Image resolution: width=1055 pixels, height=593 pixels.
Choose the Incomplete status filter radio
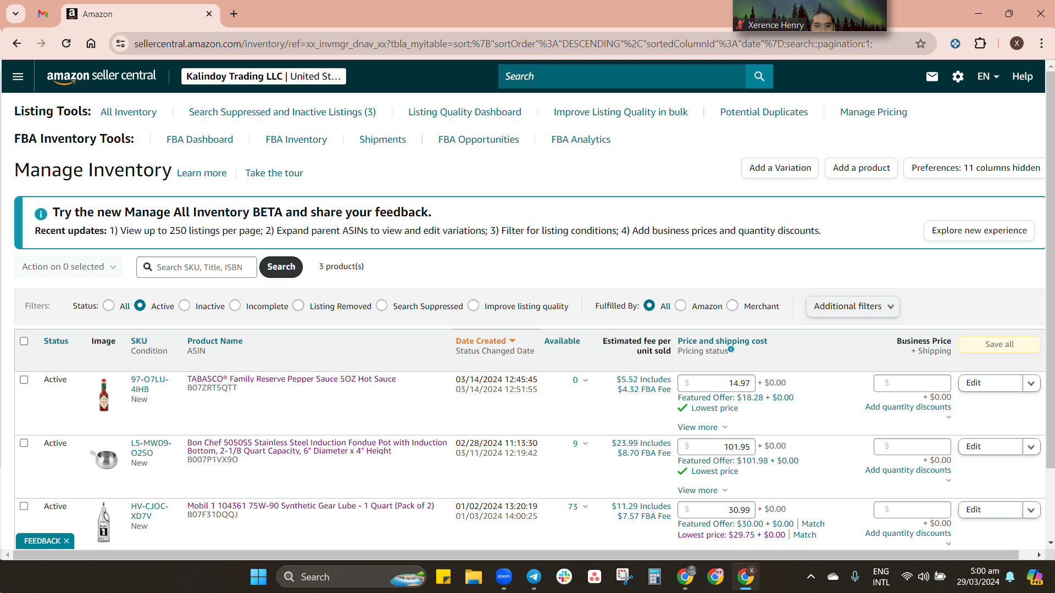pos(235,305)
